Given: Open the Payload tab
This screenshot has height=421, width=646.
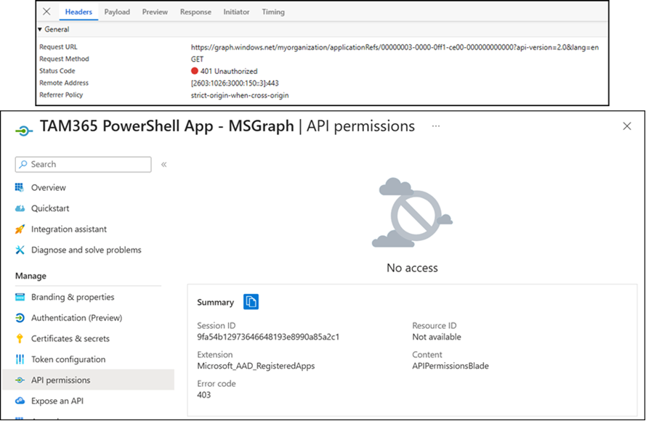Looking at the screenshot, I should (117, 12).
